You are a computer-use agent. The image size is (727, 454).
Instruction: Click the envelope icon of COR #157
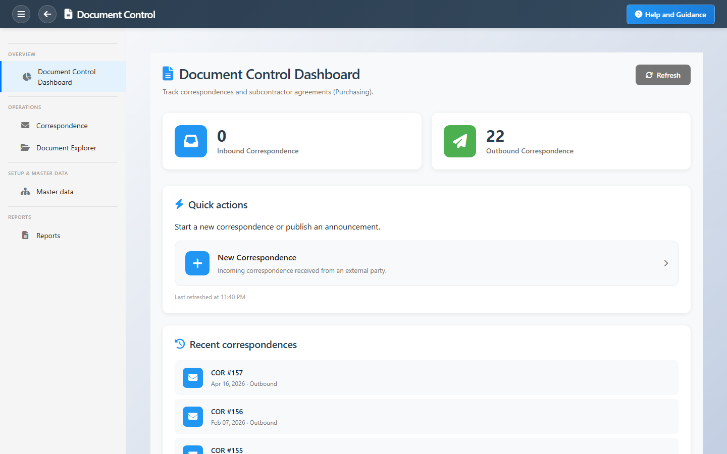[x=193, y=378]
